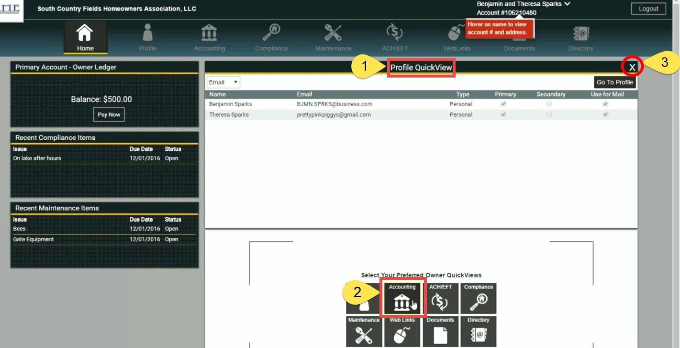
Task: Click the Go To Profile button
Action: pyautogui.click(x=615, y=82)
